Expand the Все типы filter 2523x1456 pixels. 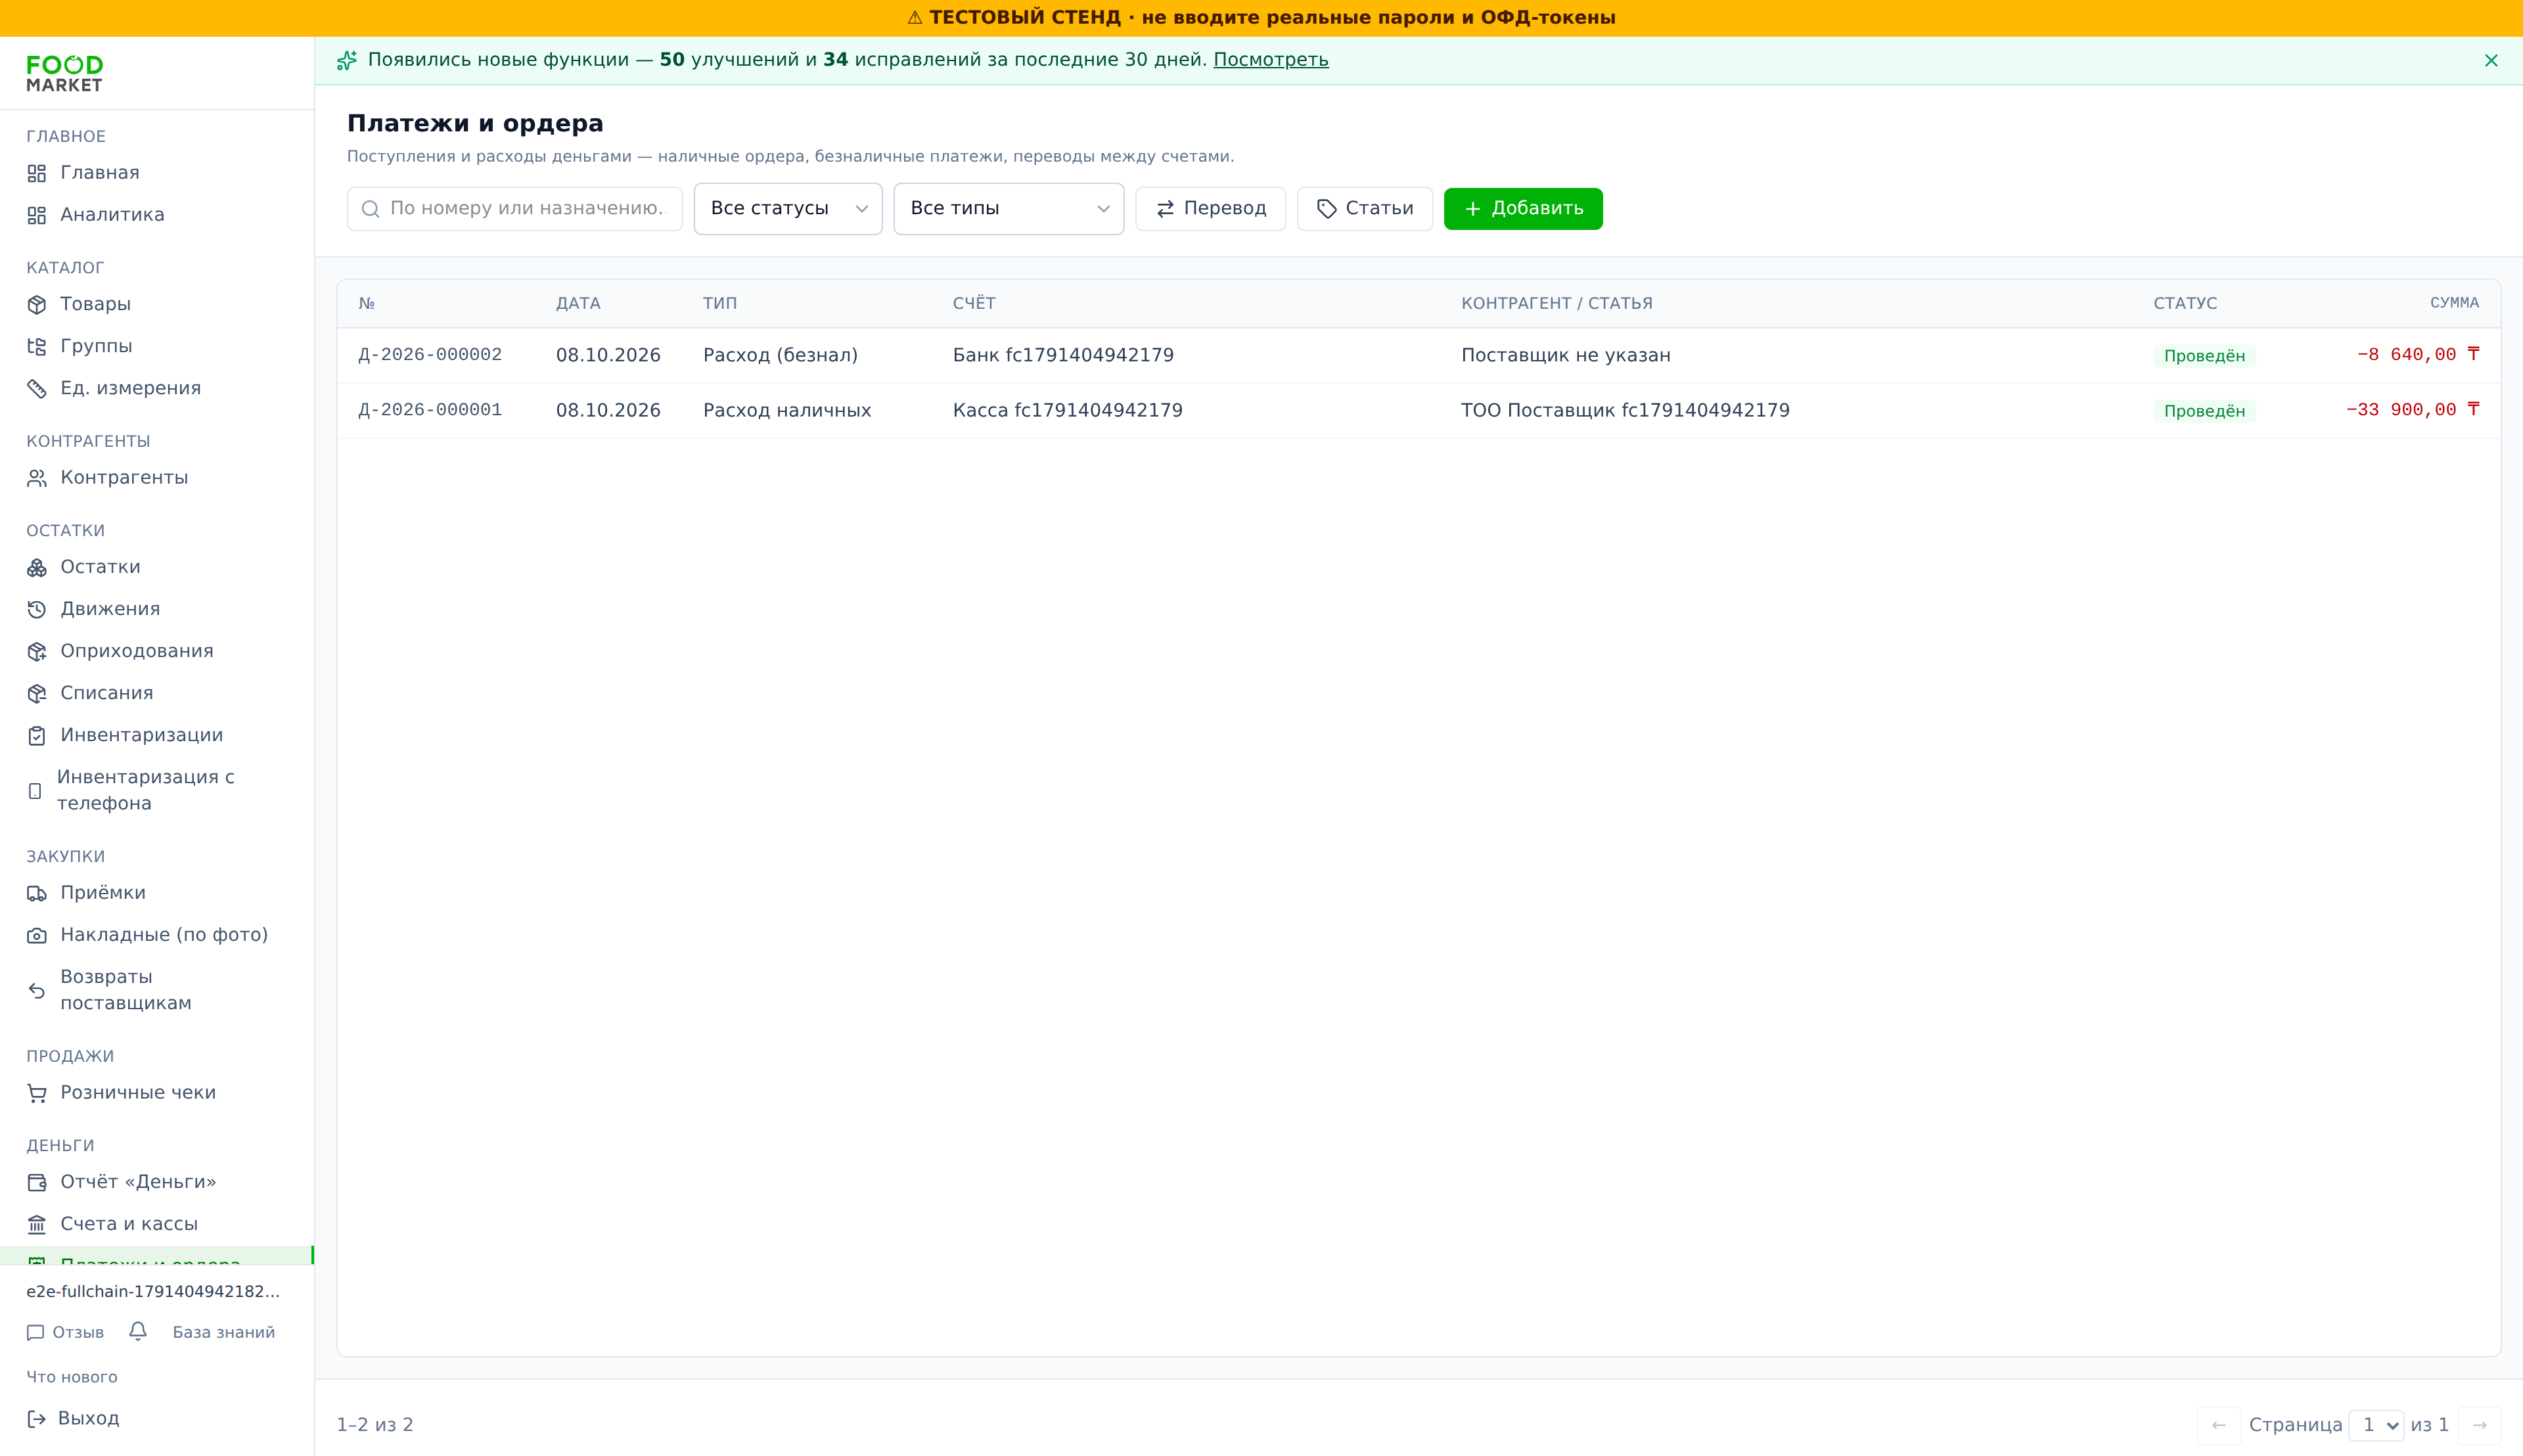click(x=1008, y=209)
